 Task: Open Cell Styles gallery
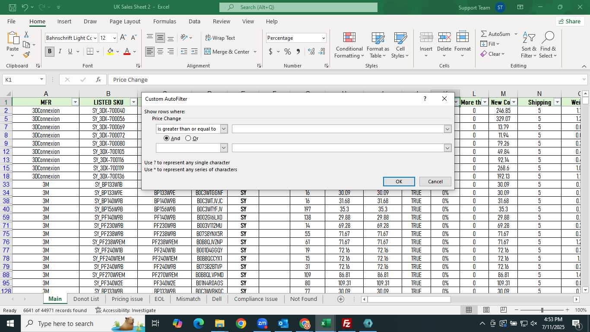(400, 45)
